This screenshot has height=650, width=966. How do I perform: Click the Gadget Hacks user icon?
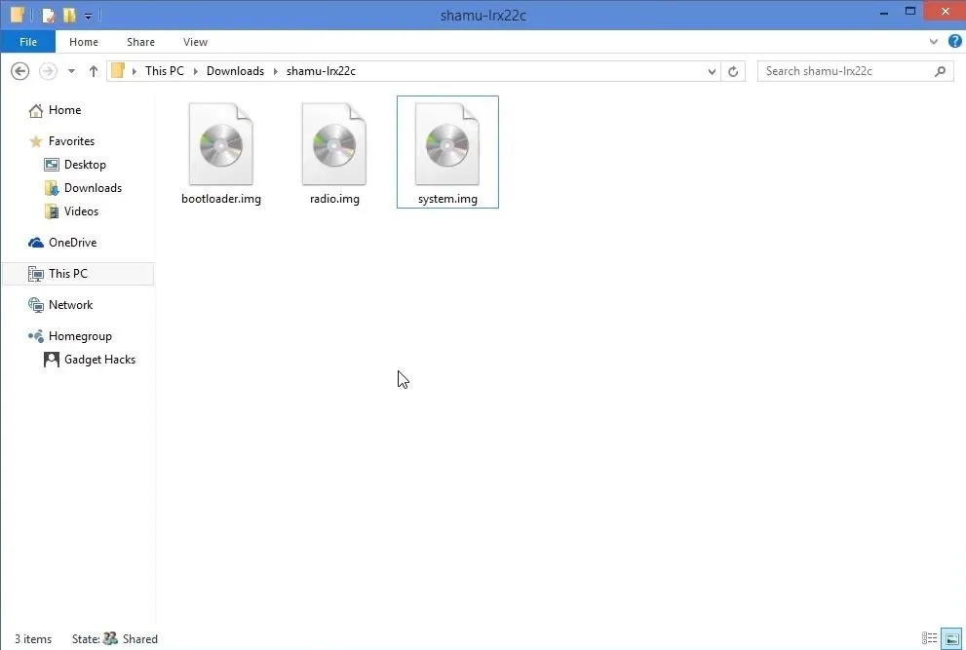tap(52, 360)
